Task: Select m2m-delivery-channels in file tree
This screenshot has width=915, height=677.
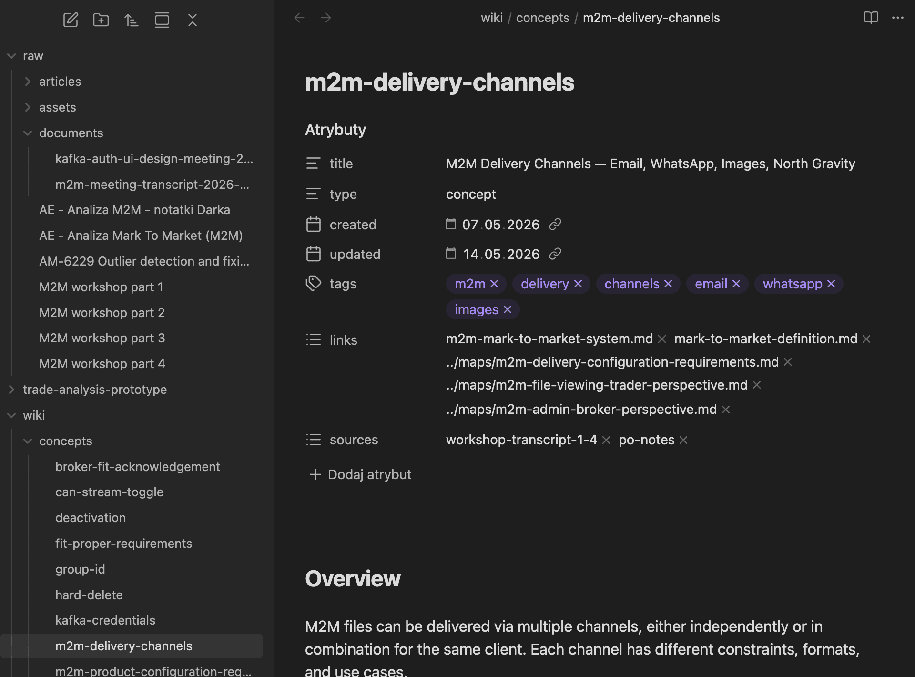Action: tap(132, 646)
